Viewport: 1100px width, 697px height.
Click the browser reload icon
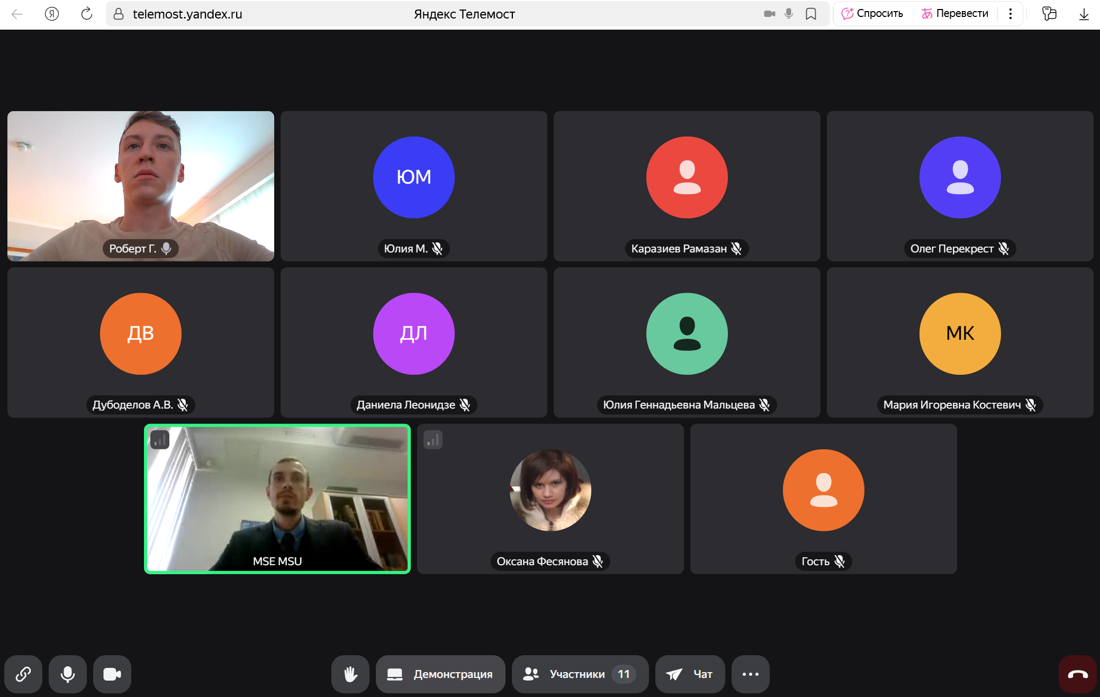[x=87, y=14]
